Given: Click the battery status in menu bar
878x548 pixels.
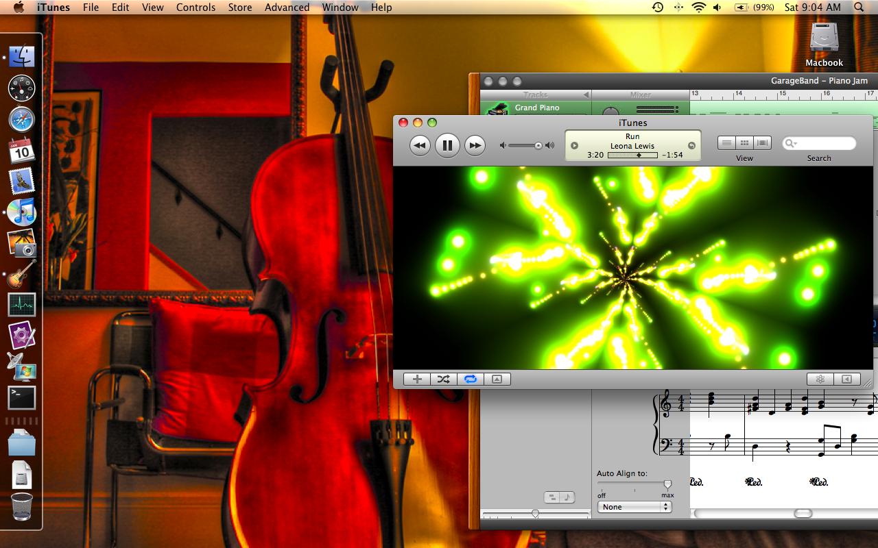Looking at the screenshot, I should [754, 8].
